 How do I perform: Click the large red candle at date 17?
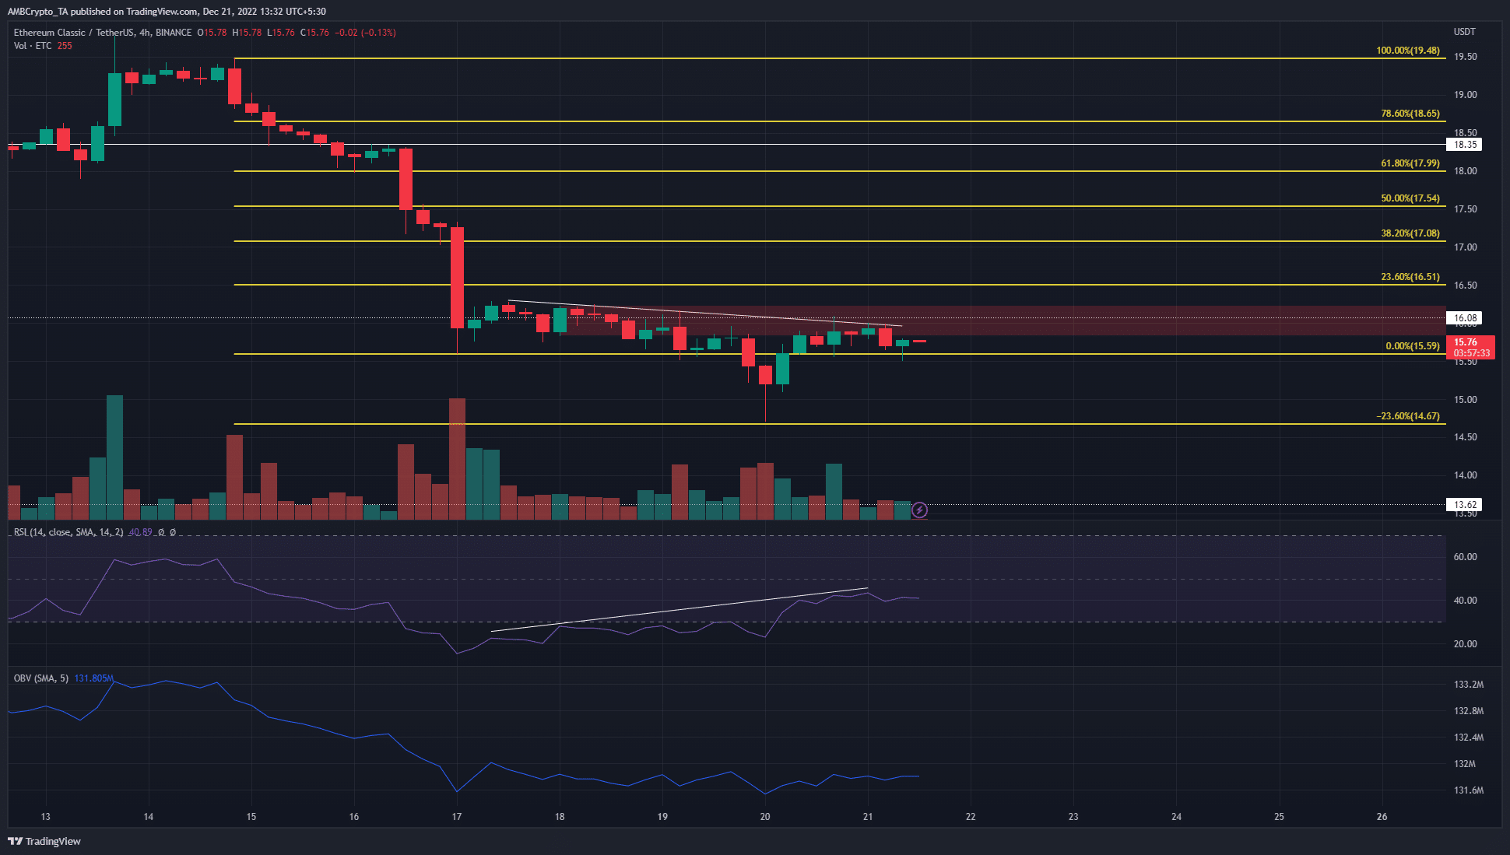457,277
